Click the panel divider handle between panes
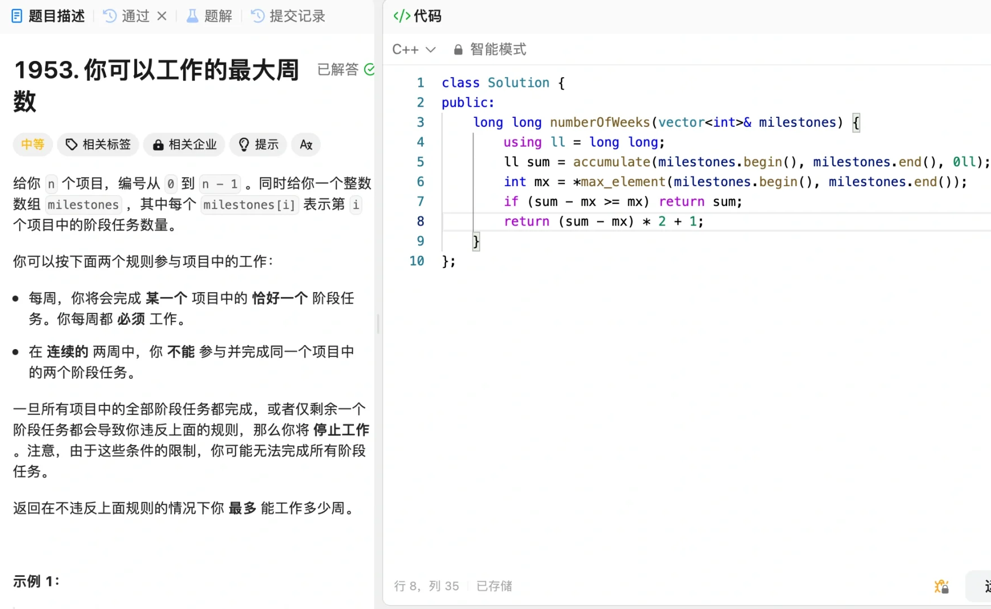Screen dimensions: 991x609 point(378,324)
